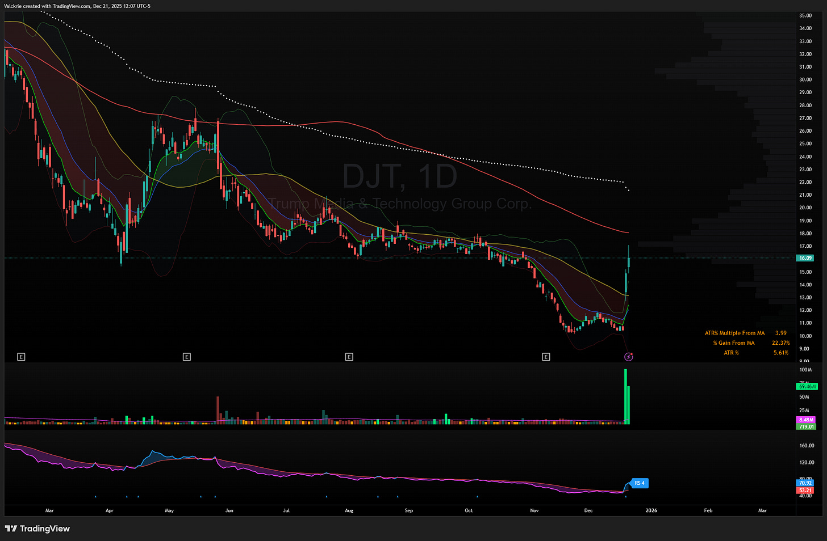Click the red RS value label 53.21
Image resolution: width=827 pixels, height=541 pixels.
pyautogui.click(x=805, y=490)
